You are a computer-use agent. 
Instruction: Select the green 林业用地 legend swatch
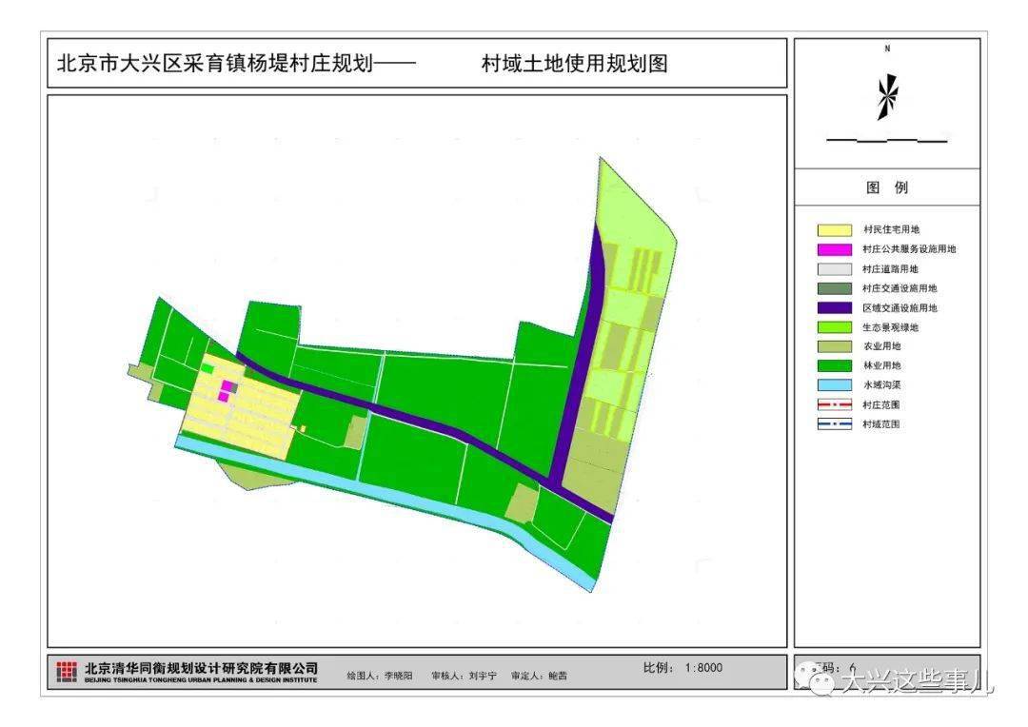tap(834, 365)
